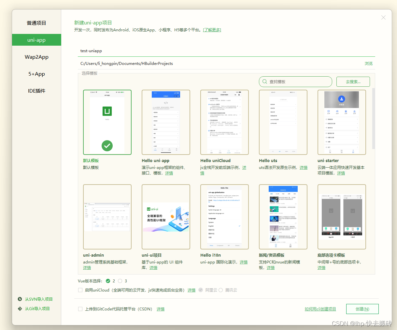Open 详情 link for uni-admin
The image size is (397, 330).
pos(87,268)
